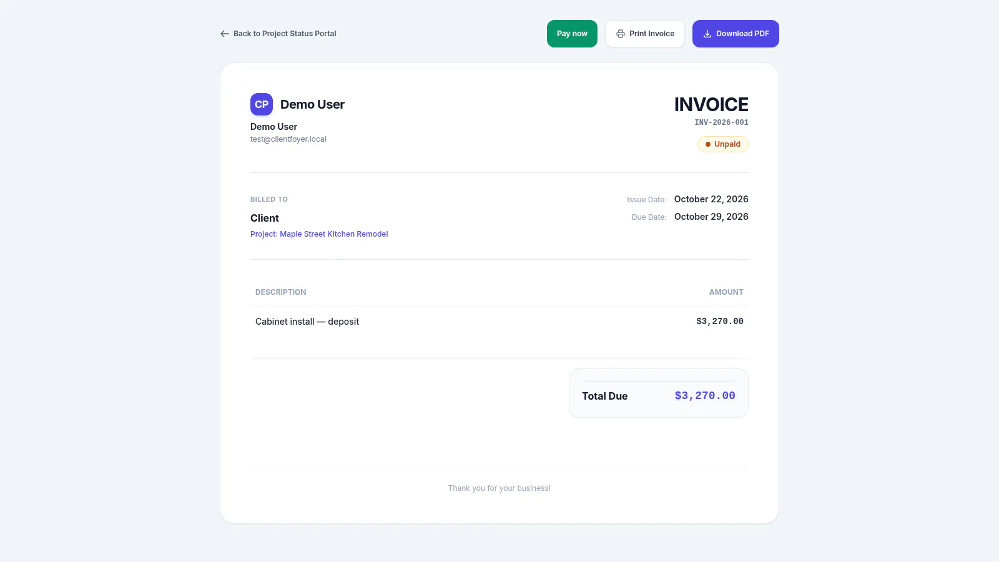Click the AMOUNT column header
The width and height of the screenshot is (999, 562).
click(726, 292)
